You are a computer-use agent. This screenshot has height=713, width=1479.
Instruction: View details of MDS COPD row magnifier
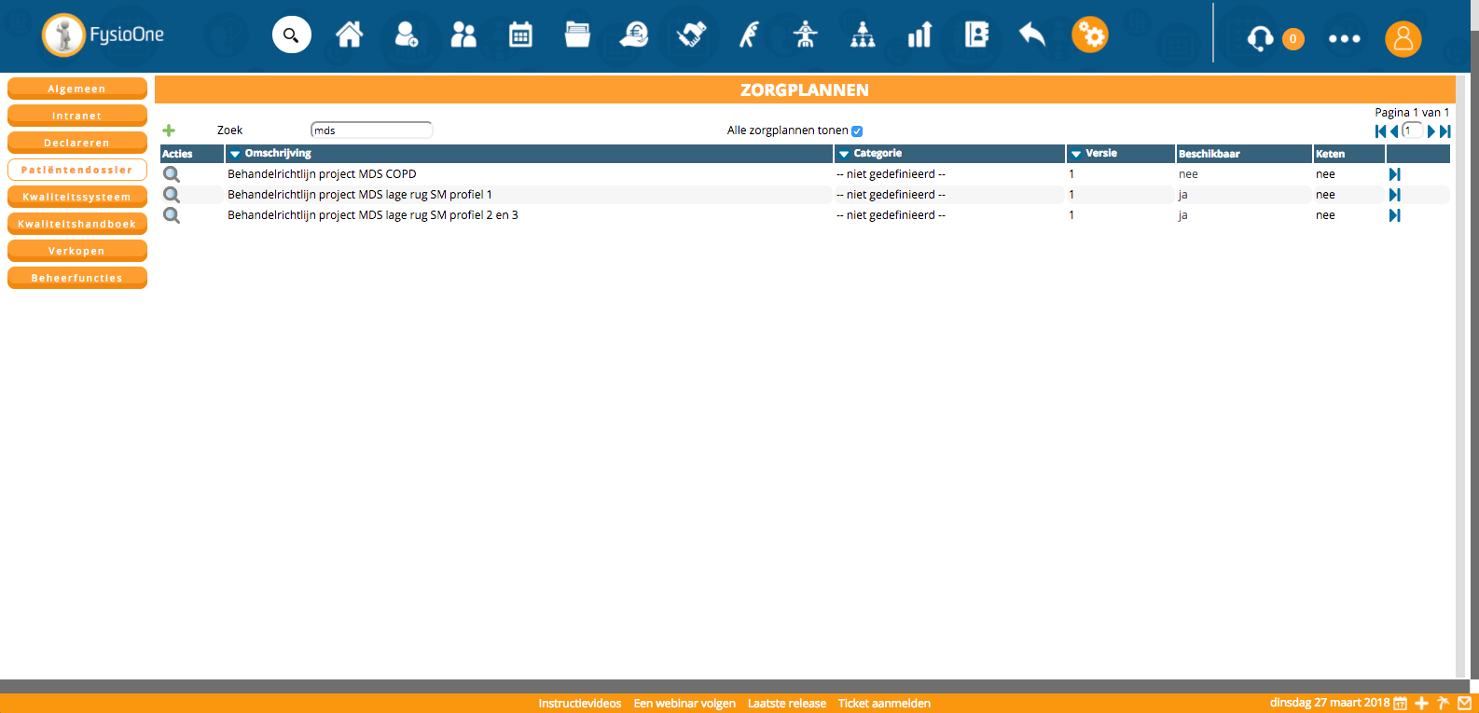tap(172, 174)
